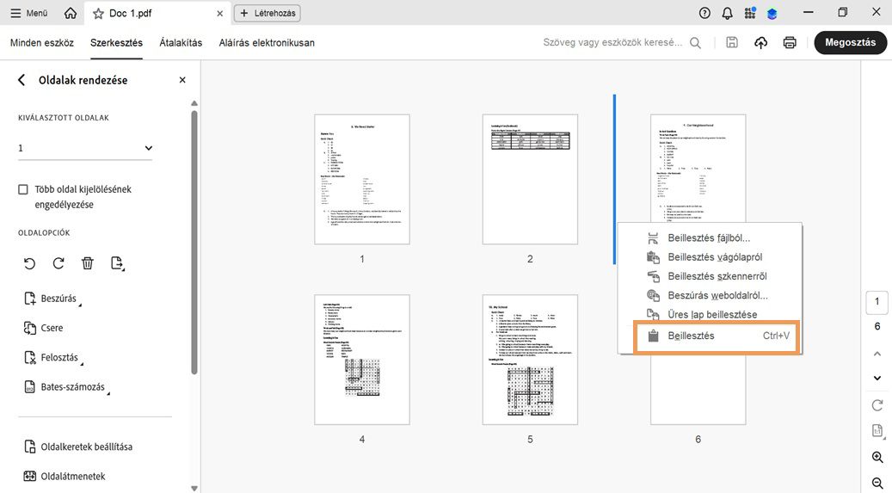Open Aláírás elektronikusan tab
892x493 pixels.
pos(267,43)
